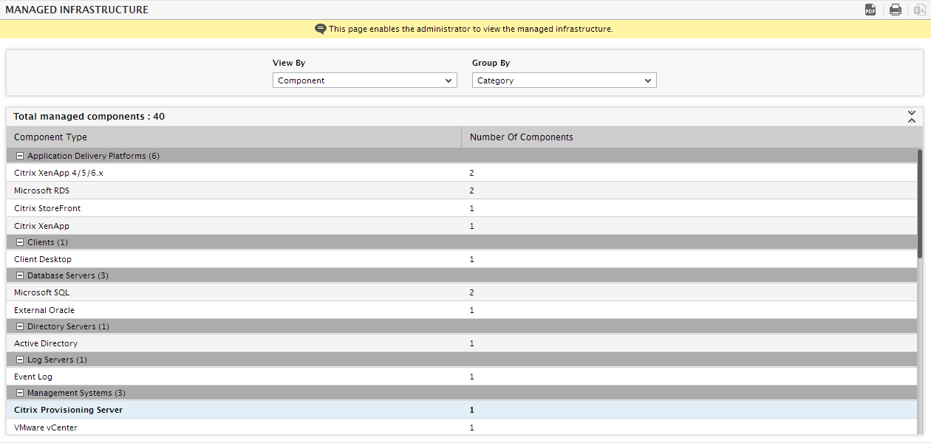This screenshot has width=931, height=443.
Task: Click the Citrix XenApp component name
Action: [x=41, y=226]
